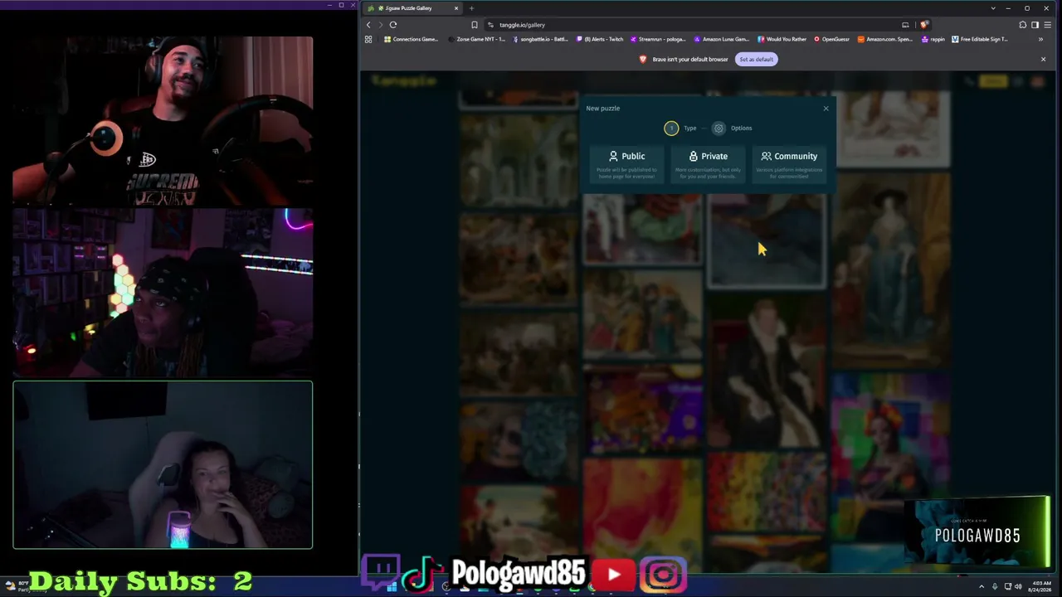Go forward in the browser
Viewport: 1062px width, 597px height.
381,25
